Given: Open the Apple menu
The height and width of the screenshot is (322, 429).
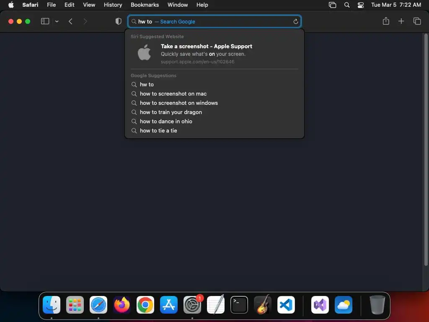Looking at the screenshot, I should tap(11, 5).
